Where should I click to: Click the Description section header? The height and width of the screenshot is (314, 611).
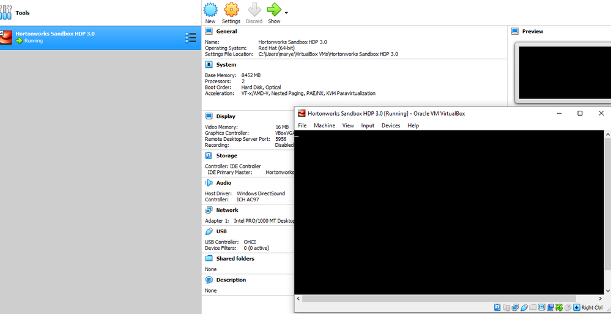point(231,280)
